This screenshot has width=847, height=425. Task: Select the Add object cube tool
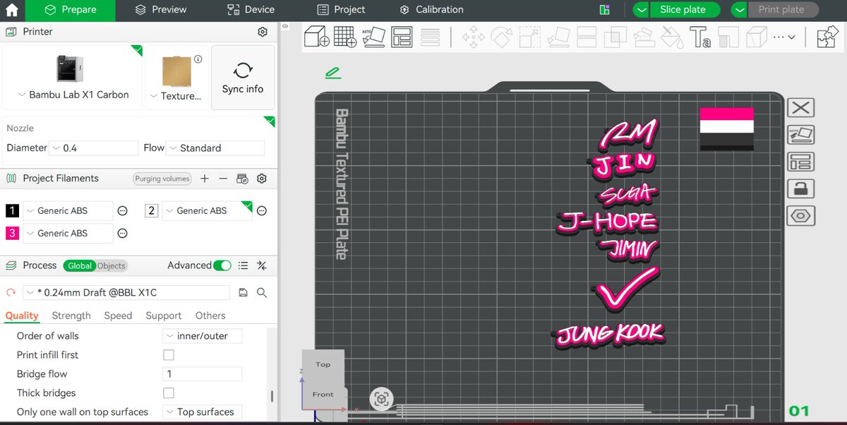click(x=316, y=37)
